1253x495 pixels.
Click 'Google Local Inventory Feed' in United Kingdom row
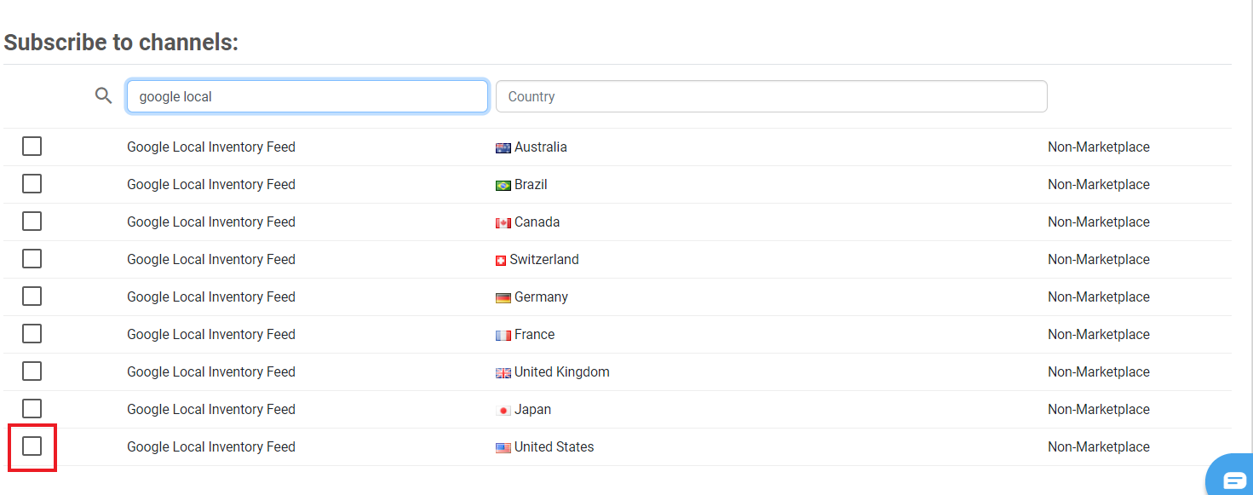click(211, 371)
